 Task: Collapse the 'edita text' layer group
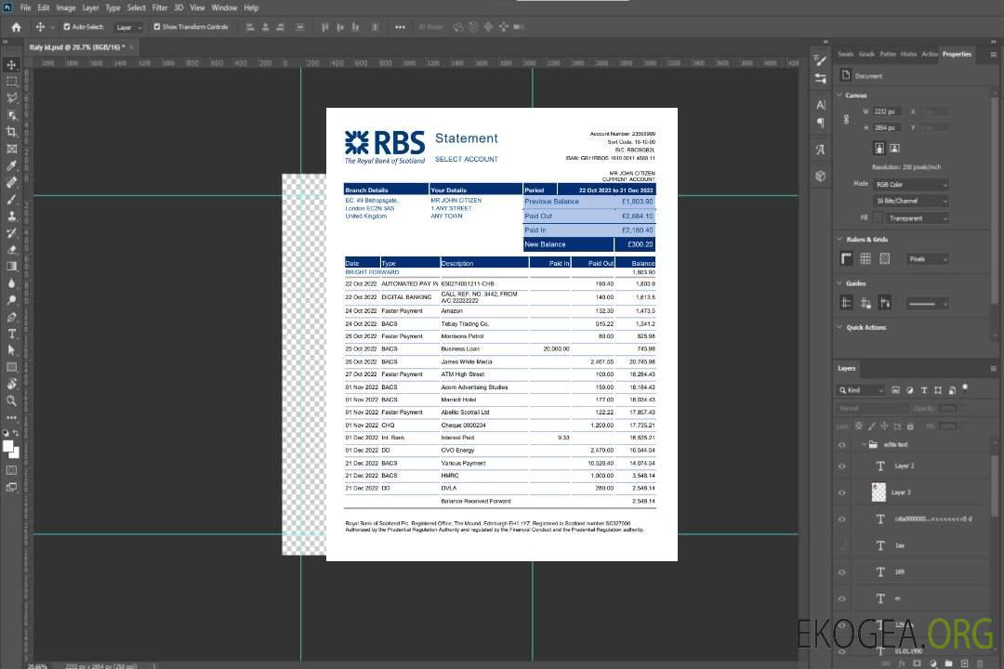point(863,444)
